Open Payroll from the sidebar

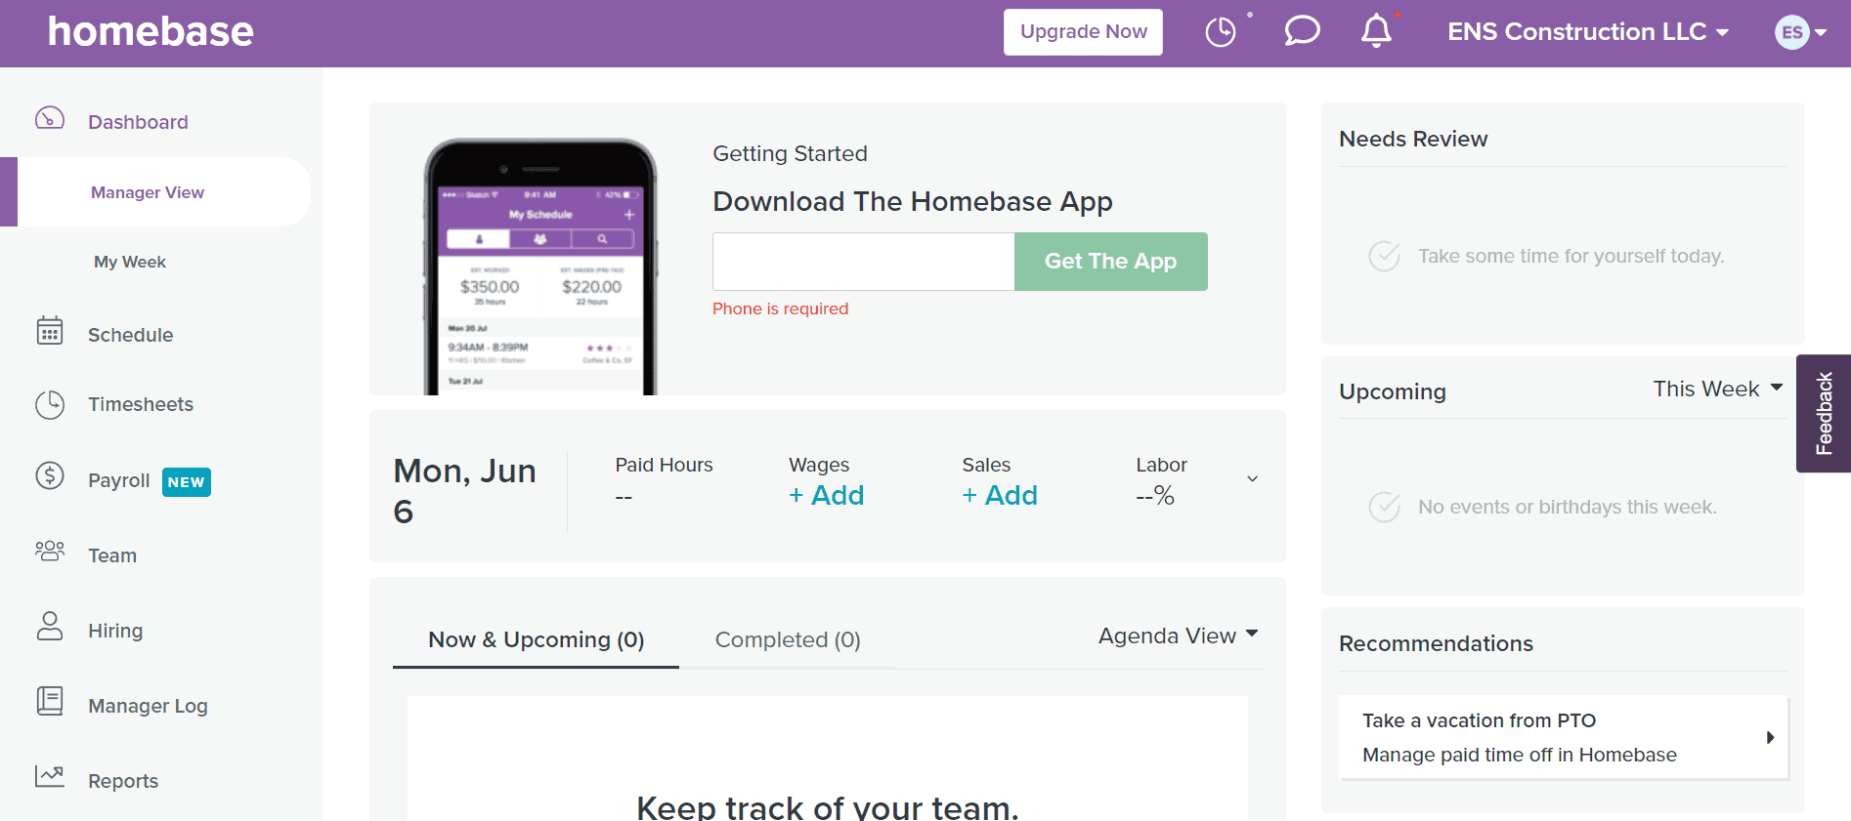(118, 480)
